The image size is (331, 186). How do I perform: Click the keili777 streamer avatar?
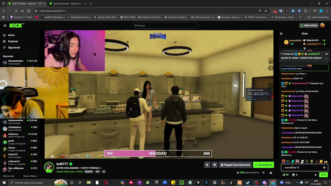49,167
